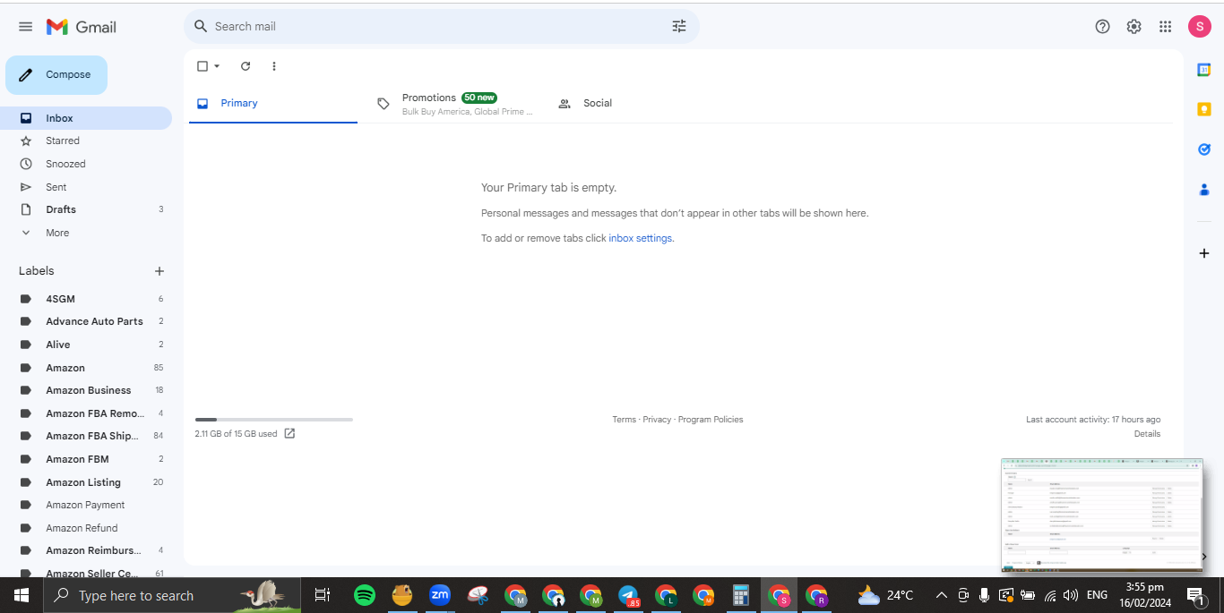Click the taskbar weather widget 24°C
This screenshot has width=1224, height=613.
885,595
